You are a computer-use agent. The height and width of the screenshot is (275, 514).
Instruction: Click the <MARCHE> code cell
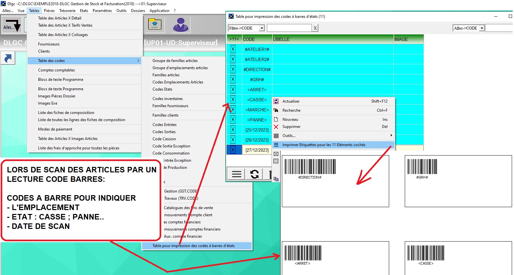click(x=257, y=110)
